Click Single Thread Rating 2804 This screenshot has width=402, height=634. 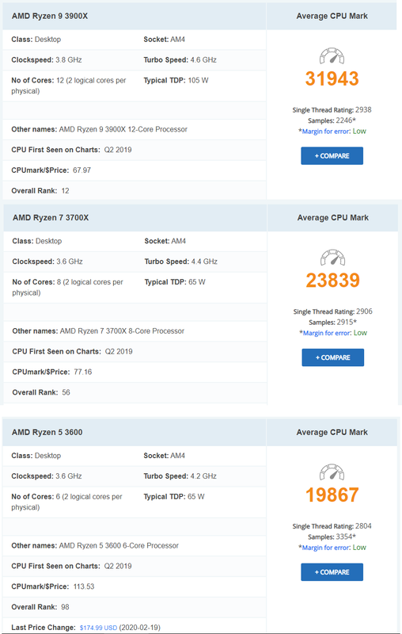[332, 526]
